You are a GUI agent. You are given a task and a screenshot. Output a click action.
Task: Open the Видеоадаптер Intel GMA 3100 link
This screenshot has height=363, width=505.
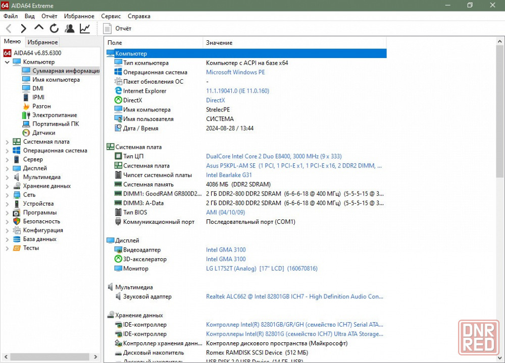[226, 250]
